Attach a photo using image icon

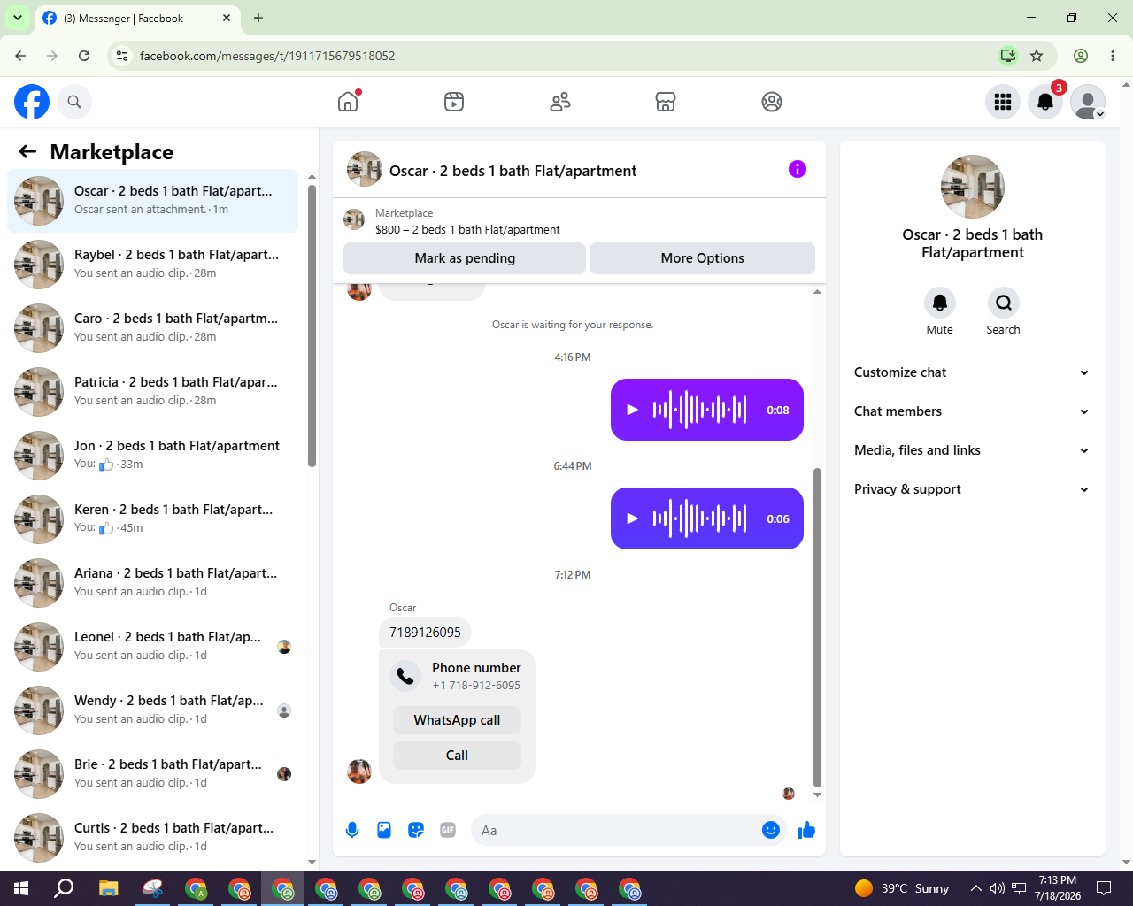click(x=384, y=830)
